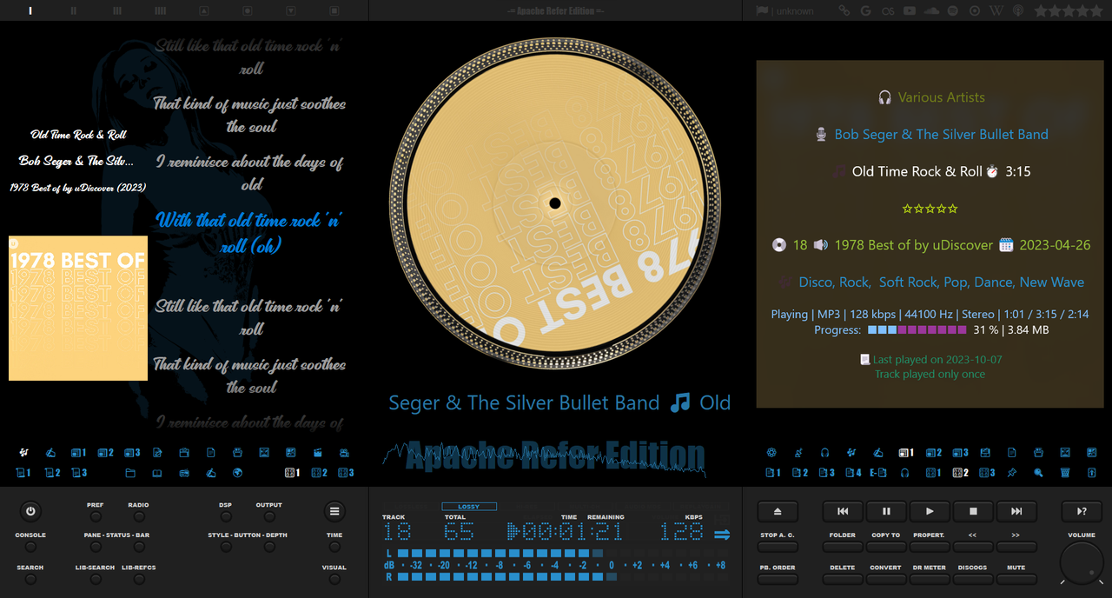Open the YouTube icon in top bar

pyautogui.click(x=909, y=10)
